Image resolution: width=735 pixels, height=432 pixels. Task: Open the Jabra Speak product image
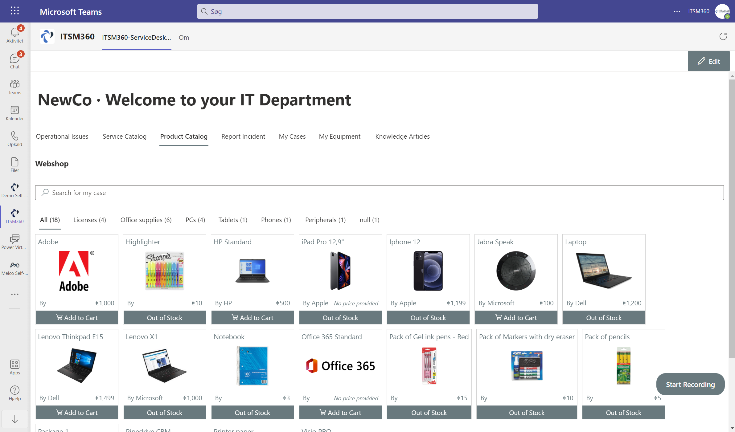516,271
